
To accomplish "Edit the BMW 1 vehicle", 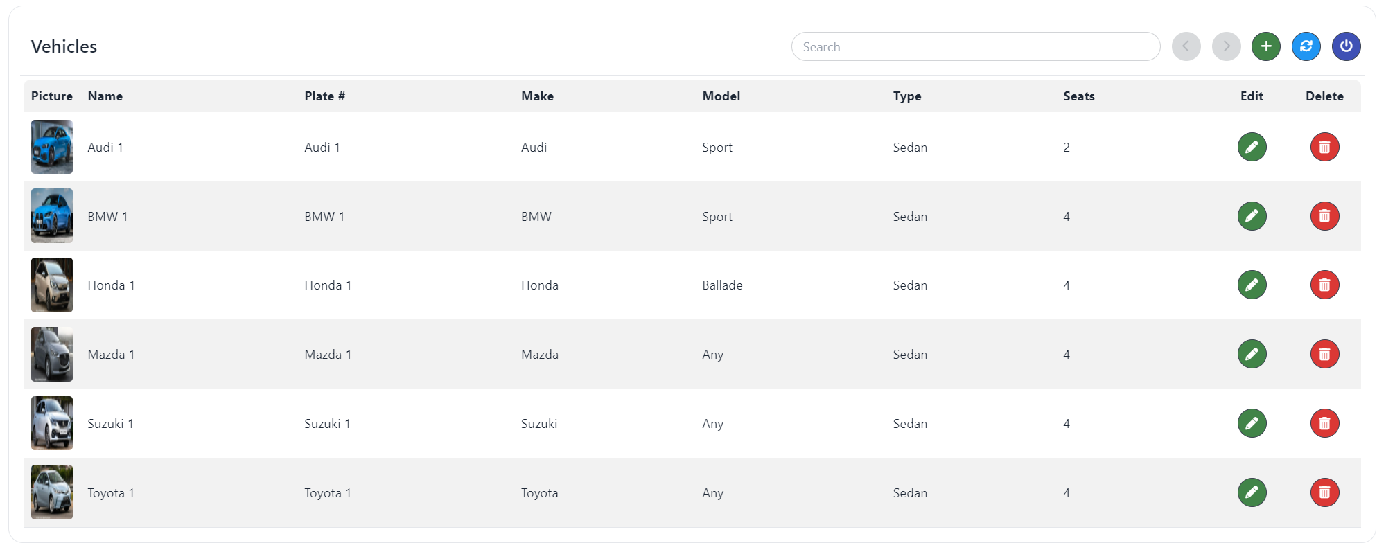I will 1252,216.
